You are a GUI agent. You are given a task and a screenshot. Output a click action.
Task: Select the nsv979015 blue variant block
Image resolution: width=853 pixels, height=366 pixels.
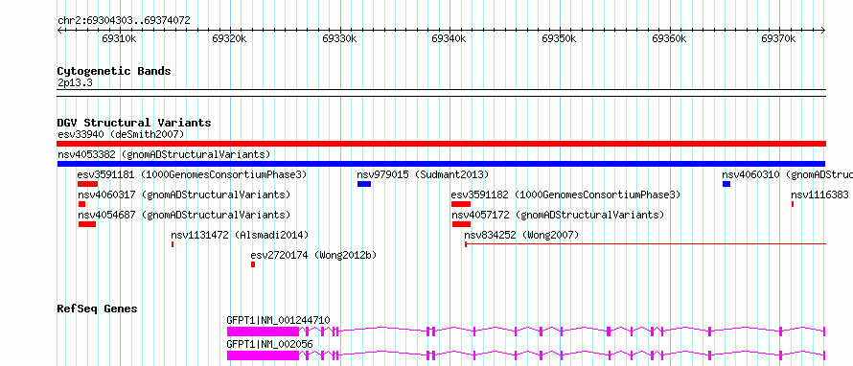coord(364,184)
